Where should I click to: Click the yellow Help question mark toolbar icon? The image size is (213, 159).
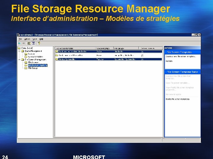(x=39, y=43)
